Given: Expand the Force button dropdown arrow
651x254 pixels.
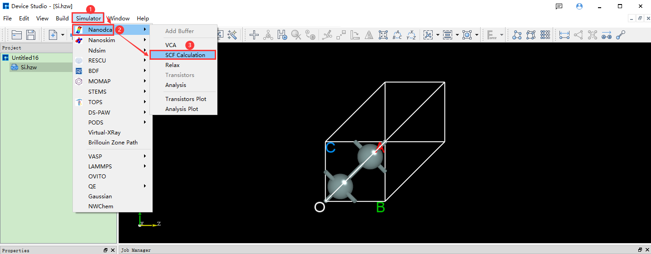Looking at the screenshot, I should (x=501, y=35).
